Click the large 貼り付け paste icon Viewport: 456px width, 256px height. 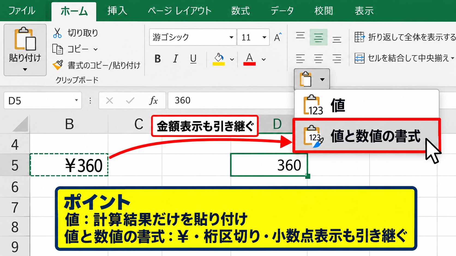coord(25,39)
